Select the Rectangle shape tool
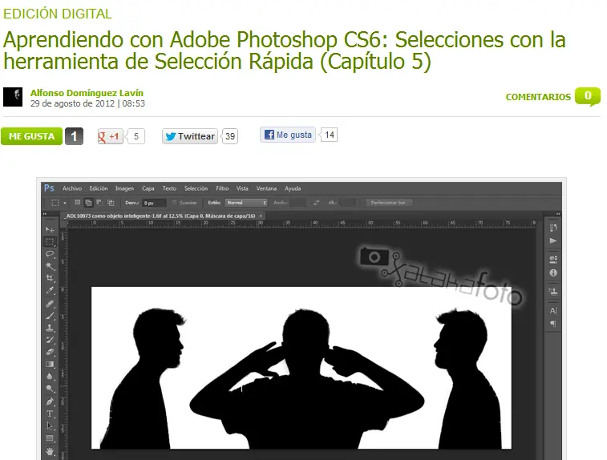Image resolution: width=607 pixels, height=460 pixels. [x=50, y=438]
